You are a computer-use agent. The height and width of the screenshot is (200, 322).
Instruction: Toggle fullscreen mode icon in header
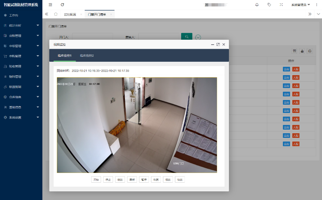(x=281, y=5)
